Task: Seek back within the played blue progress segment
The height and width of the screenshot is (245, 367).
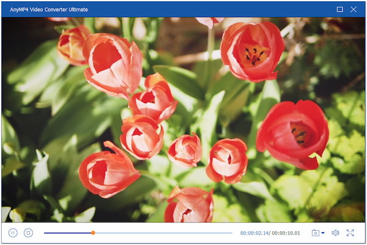Action: [67, 233]
